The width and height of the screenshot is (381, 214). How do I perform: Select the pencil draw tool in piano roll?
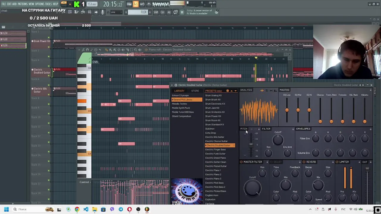106,50
